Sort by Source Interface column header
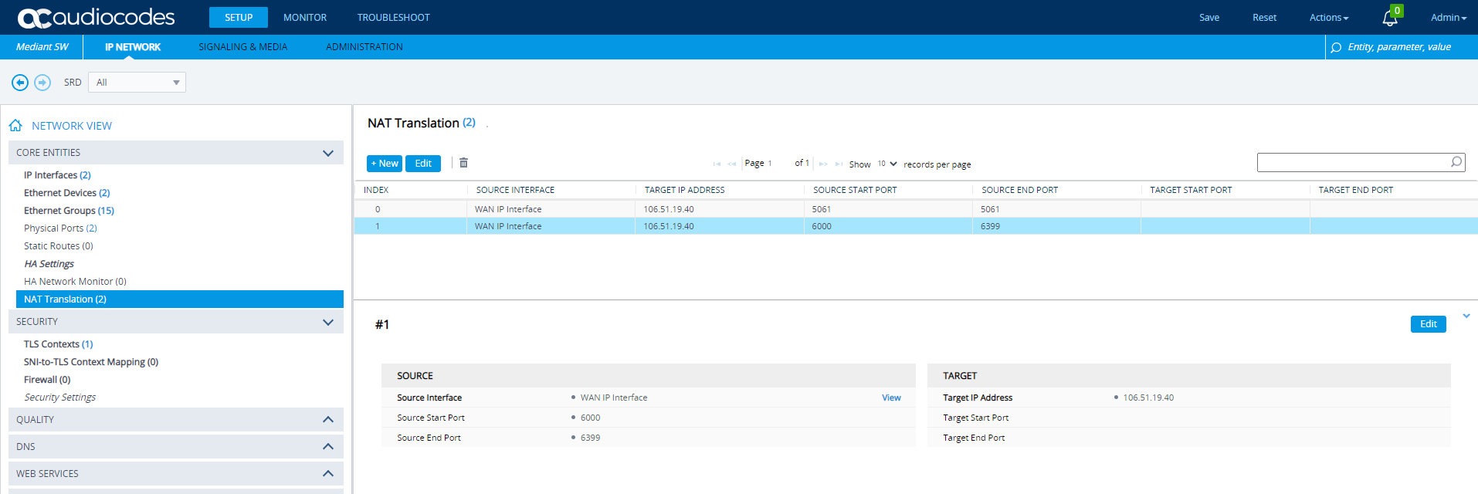 515,190
